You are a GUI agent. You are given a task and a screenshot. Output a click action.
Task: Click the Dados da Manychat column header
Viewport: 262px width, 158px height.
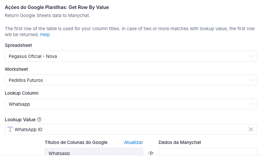[180, 142]
